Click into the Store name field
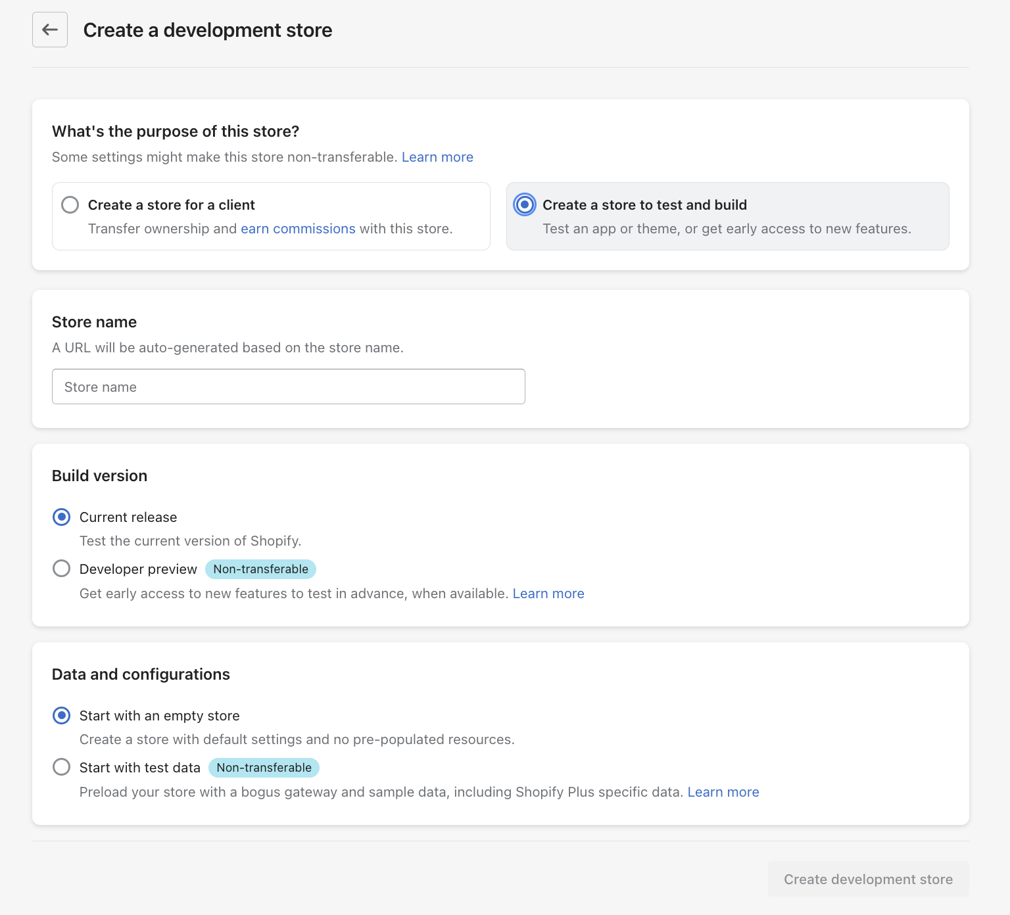 pos(288,387)
